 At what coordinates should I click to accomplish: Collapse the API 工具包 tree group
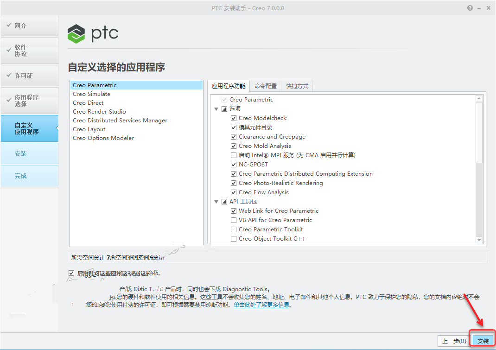216,202
